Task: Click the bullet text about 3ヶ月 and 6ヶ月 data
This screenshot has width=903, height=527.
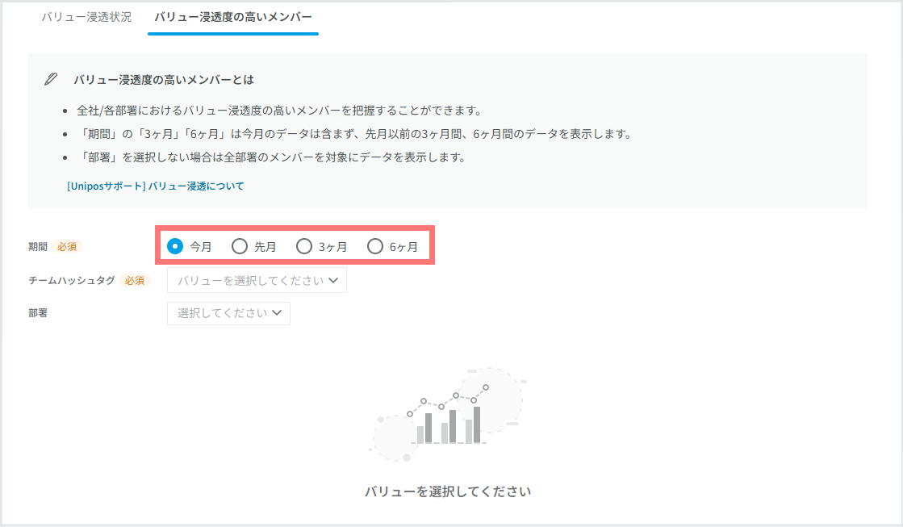Action: point(355,134)
